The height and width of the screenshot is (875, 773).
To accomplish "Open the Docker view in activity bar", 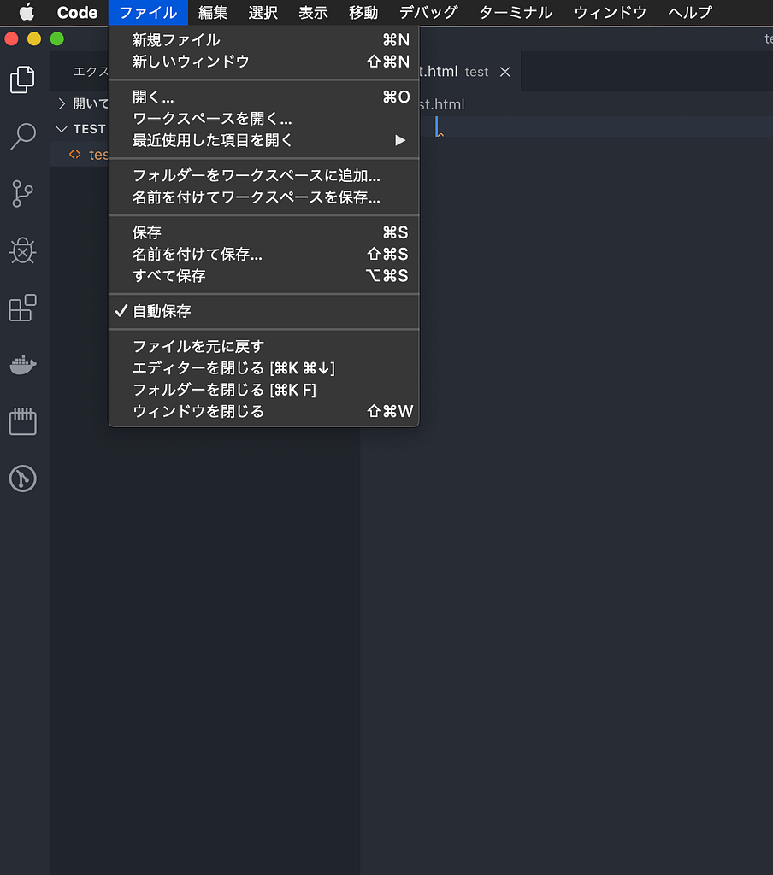I will [22, 365].
